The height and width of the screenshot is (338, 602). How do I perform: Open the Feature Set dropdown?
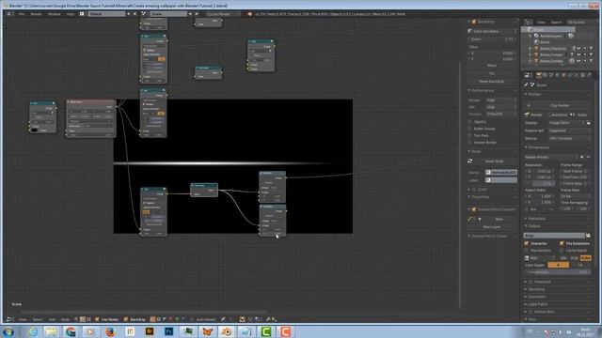pyautogui.click(x=569, y=131)
